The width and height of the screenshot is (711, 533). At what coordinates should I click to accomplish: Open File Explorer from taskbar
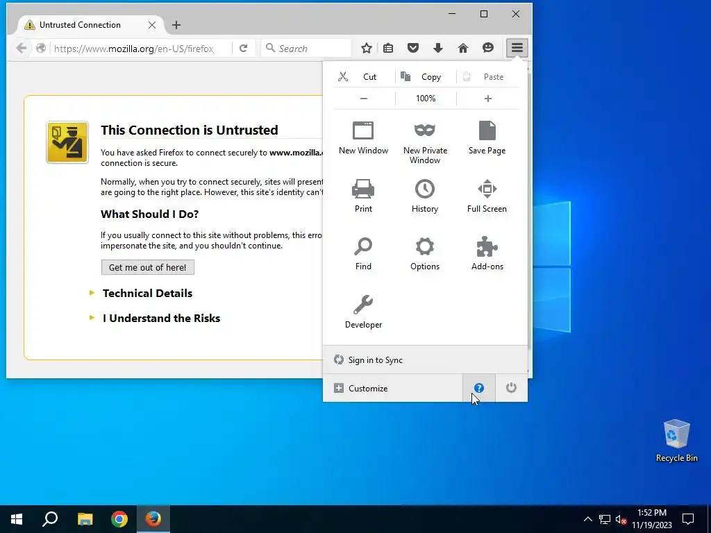(x=85, y=519)
